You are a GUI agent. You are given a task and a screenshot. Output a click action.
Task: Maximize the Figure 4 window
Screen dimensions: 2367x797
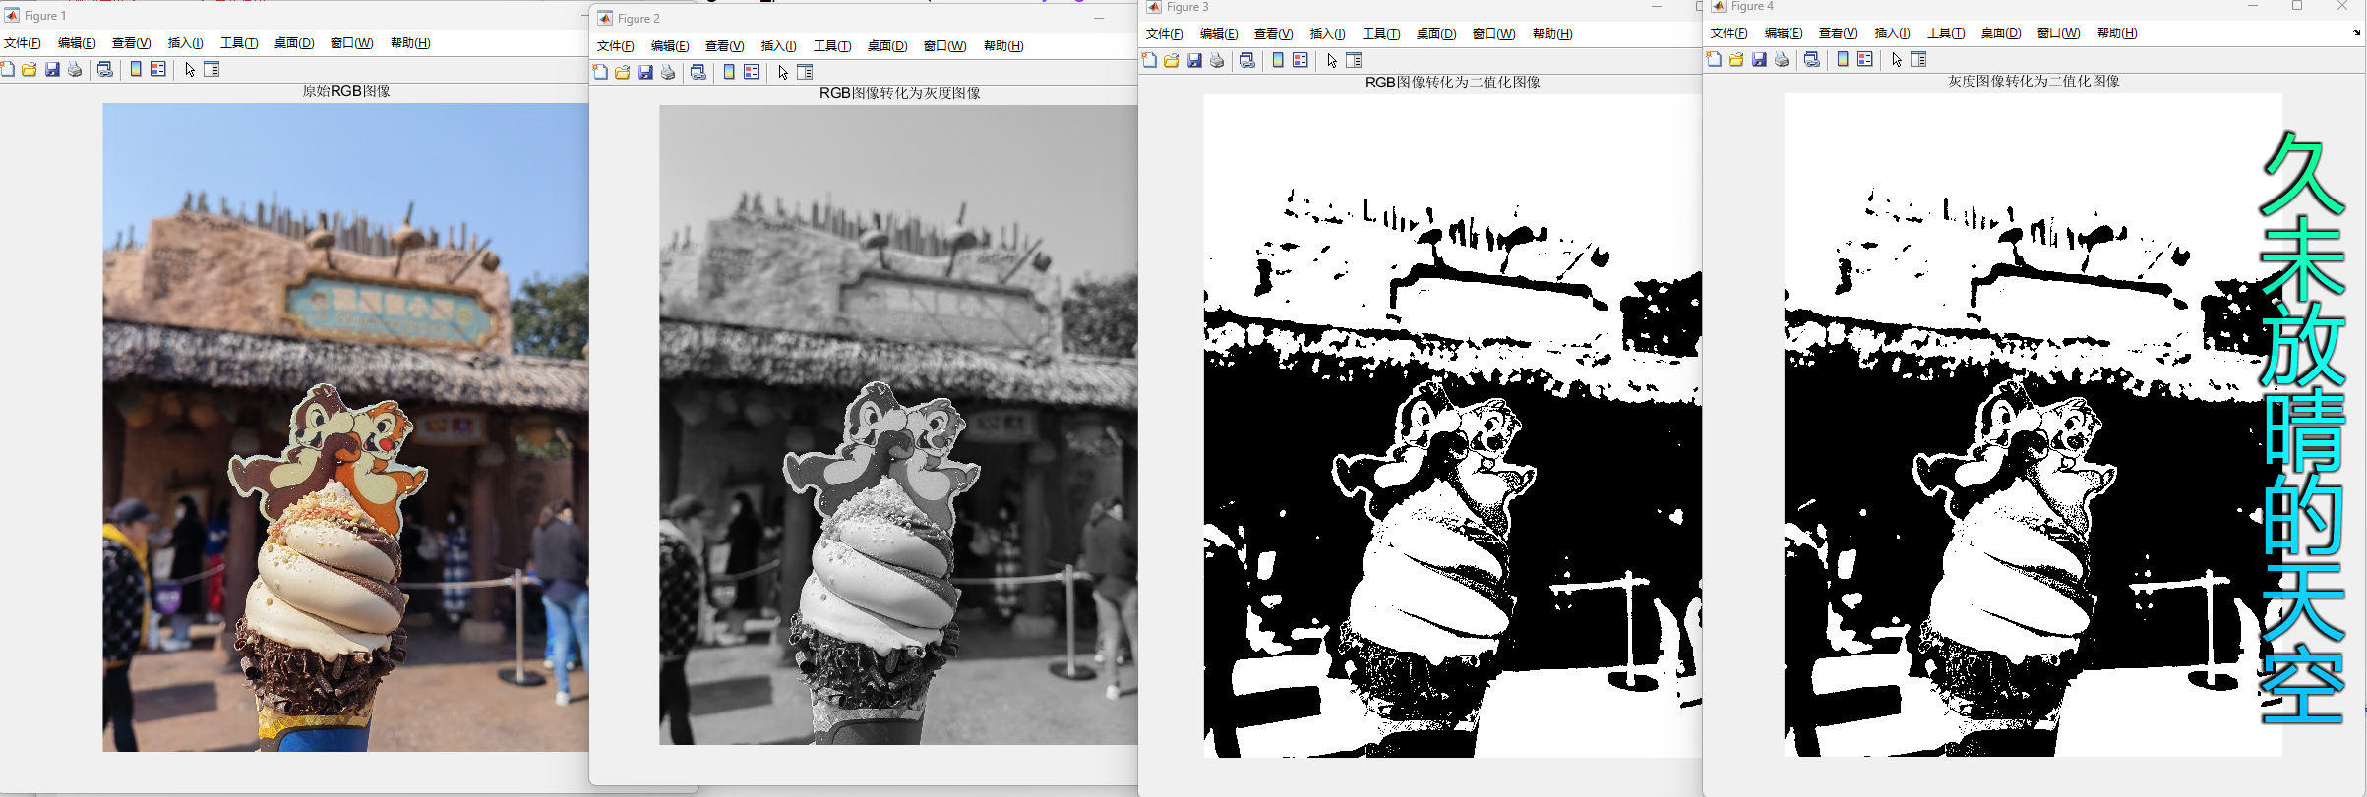[2297, 6]
